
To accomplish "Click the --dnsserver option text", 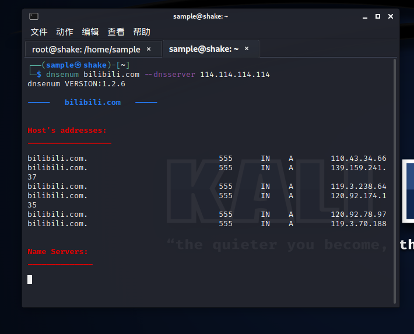I will 170,75.
